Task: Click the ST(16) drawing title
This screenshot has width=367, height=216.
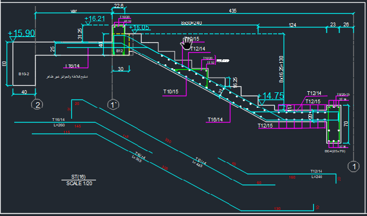Action: pos(78,177)
